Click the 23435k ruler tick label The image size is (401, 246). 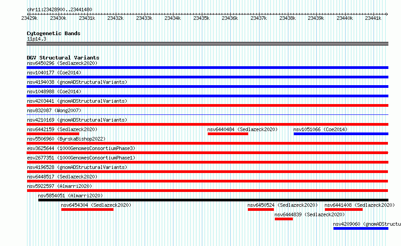pos(201,18)
